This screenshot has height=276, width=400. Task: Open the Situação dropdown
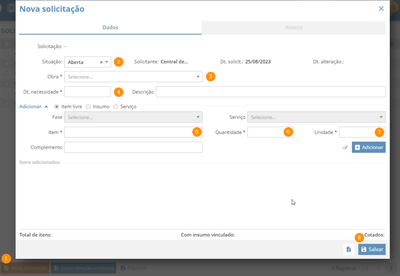coord(107,62)
